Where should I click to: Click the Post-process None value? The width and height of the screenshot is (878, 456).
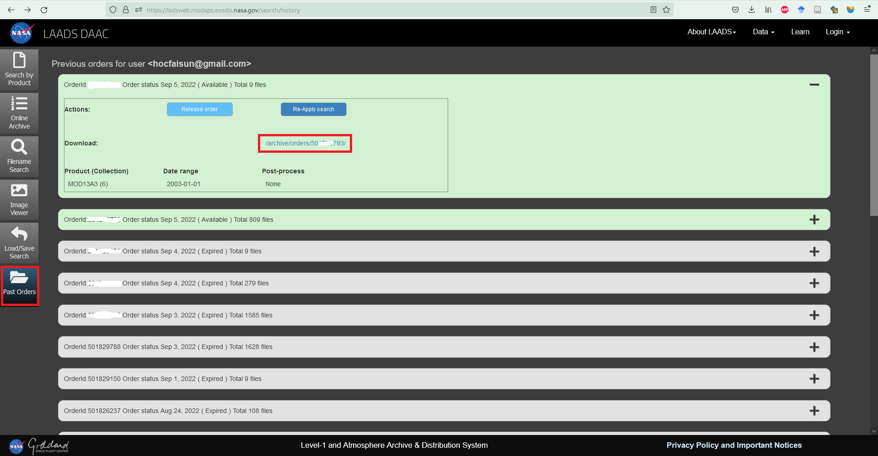coord(273,184)
